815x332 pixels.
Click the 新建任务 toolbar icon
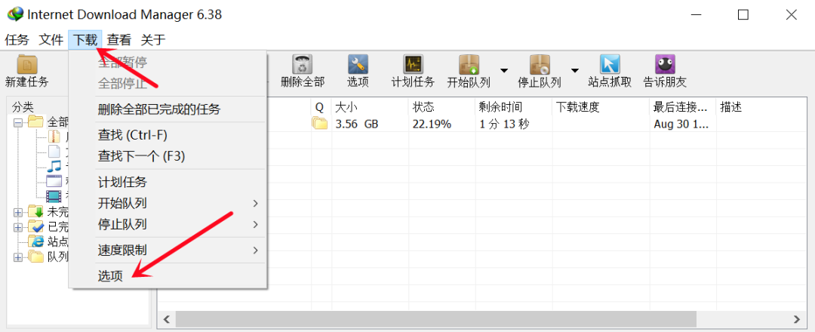[x=27, y=65]
